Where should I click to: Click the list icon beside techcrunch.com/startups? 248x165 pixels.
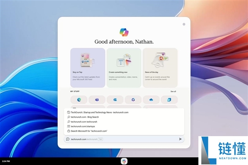(x=69, y=126)
